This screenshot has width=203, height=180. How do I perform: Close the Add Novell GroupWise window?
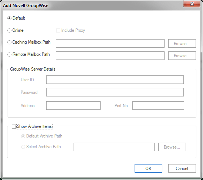(x=192, y=4)
